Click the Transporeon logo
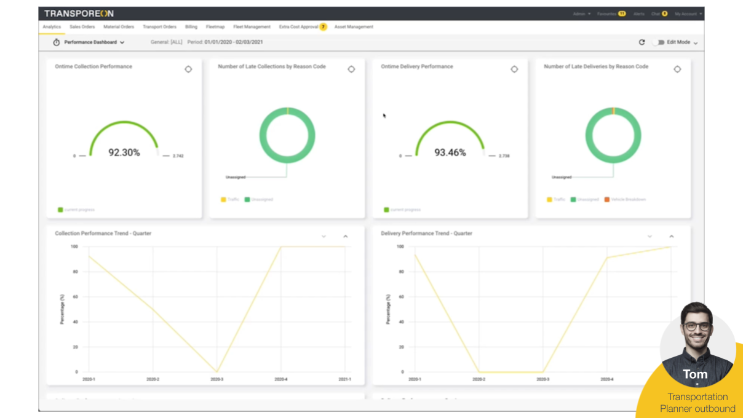This screenshot has width=743, height=418. tap(79, 14)
